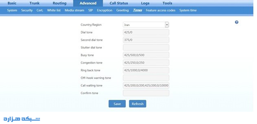Go to the Call Status tab

[x=119, y=3]
